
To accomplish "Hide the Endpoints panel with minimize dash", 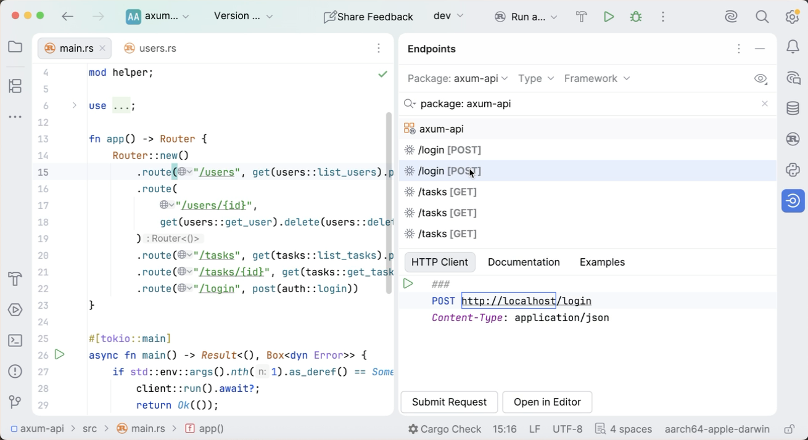I will pyautogui.click(x=760, y=49).
